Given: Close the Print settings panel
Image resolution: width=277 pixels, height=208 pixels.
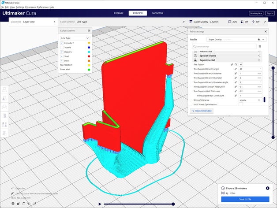Looking at the screenshot, I should click(x=265, y=31).
